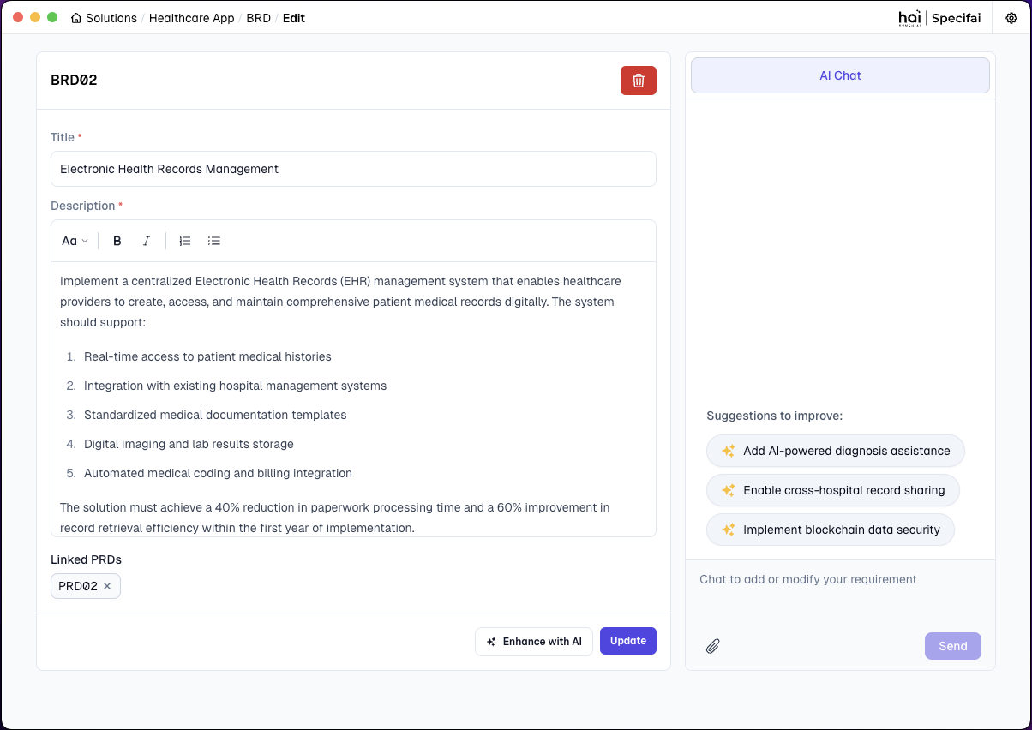Choose Add AI-powered diagnosis assistance suggestion

(x=836, y=451)
